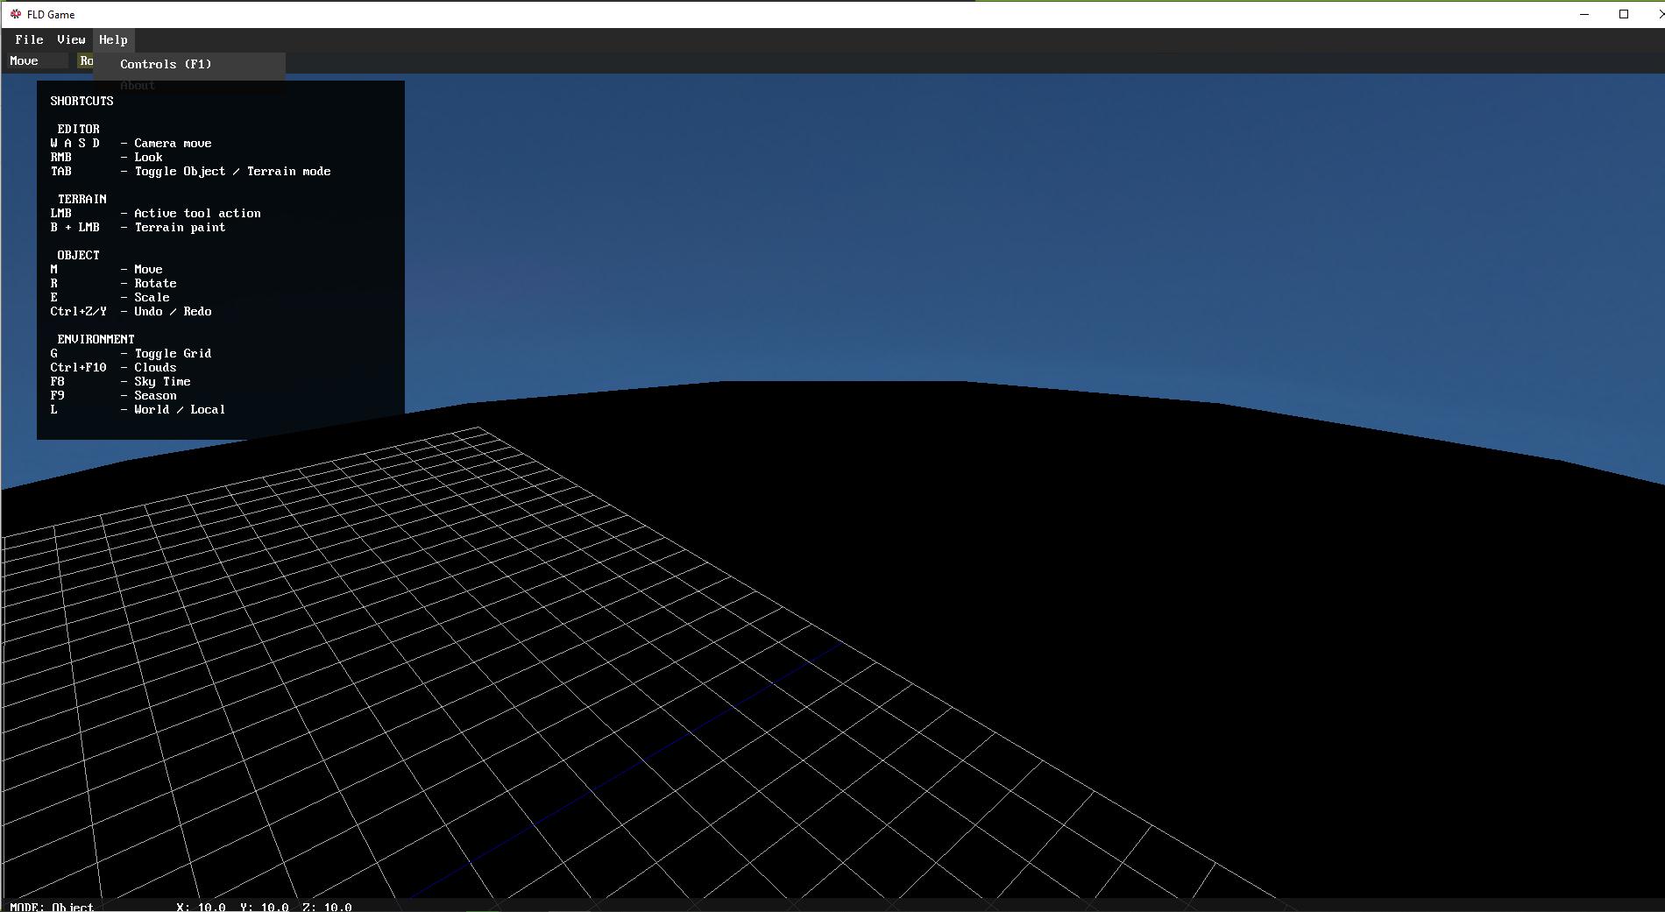Click the MODE: Object status indicator
Viewport: 1665px width, 912px height.
tap(52, 907)
